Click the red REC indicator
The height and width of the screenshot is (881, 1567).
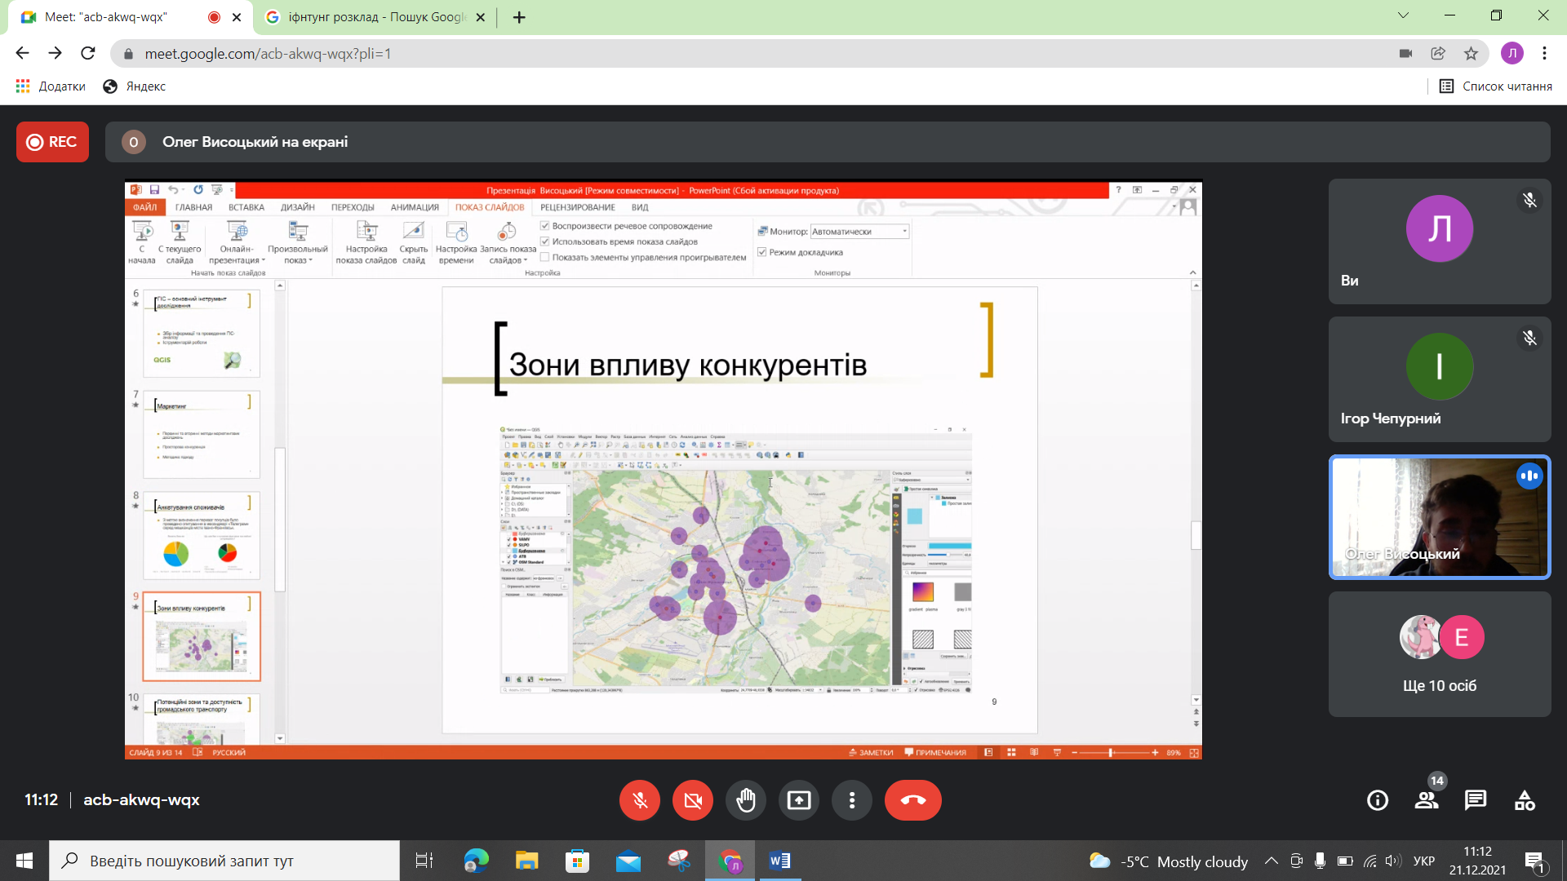click(x=52, y=142)
